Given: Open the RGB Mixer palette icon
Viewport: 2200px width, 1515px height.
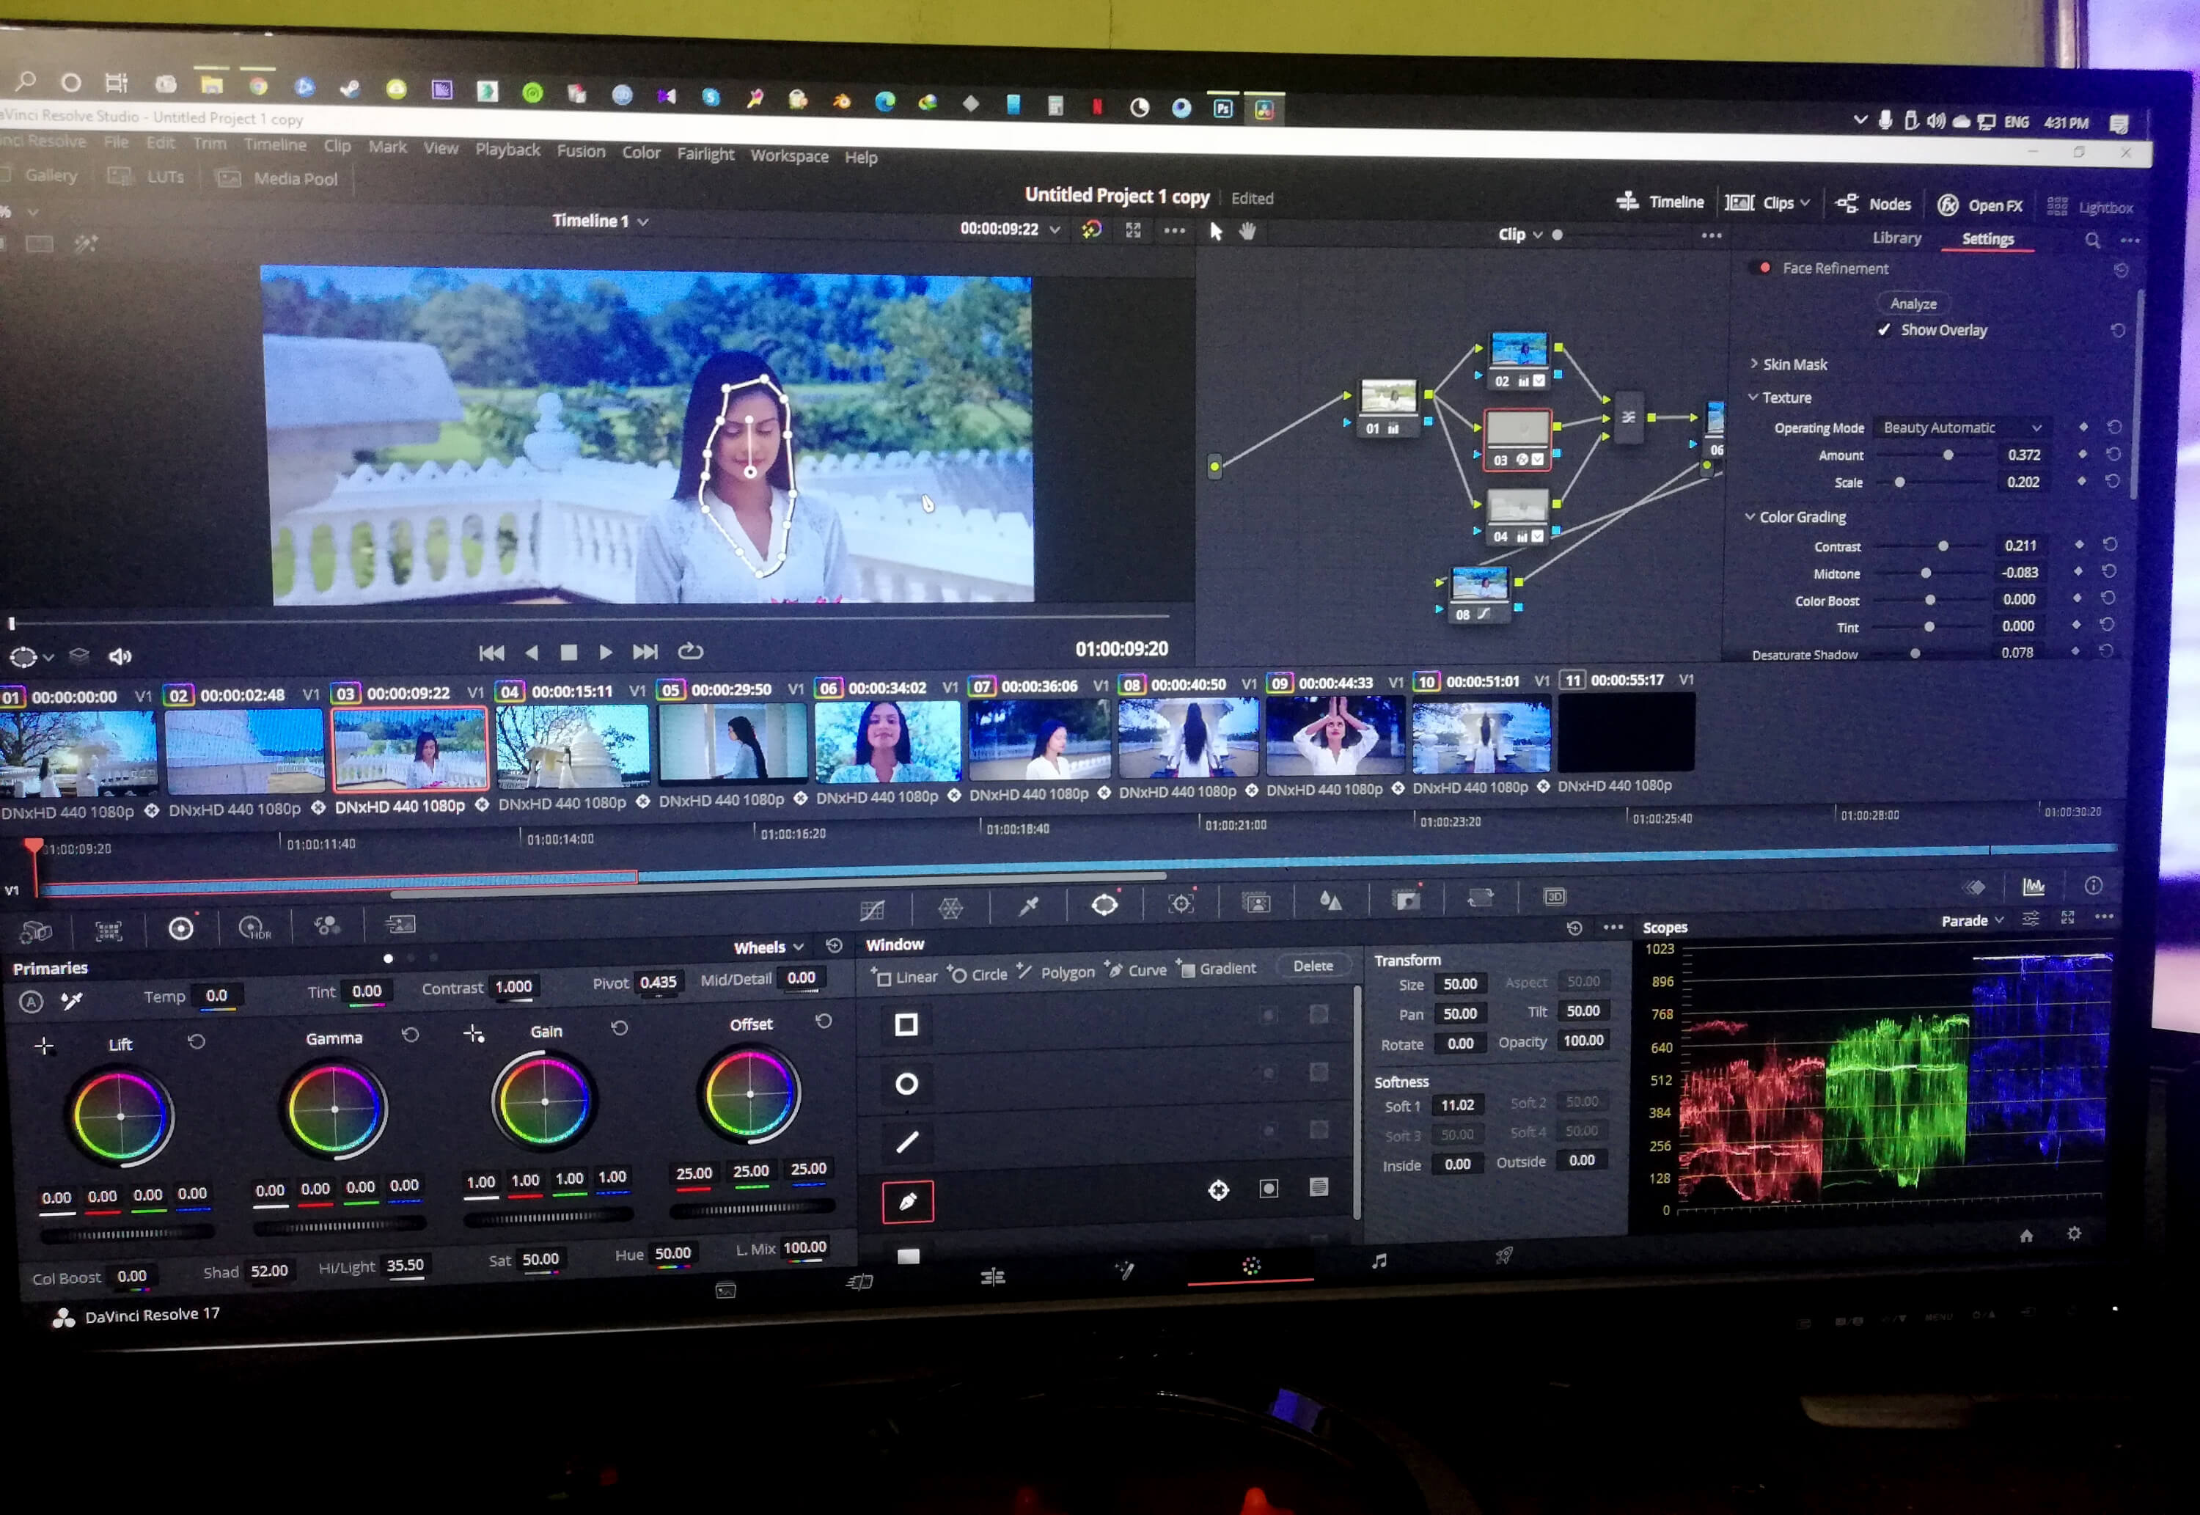Looking at the screenshot, I should coord(326,925).
